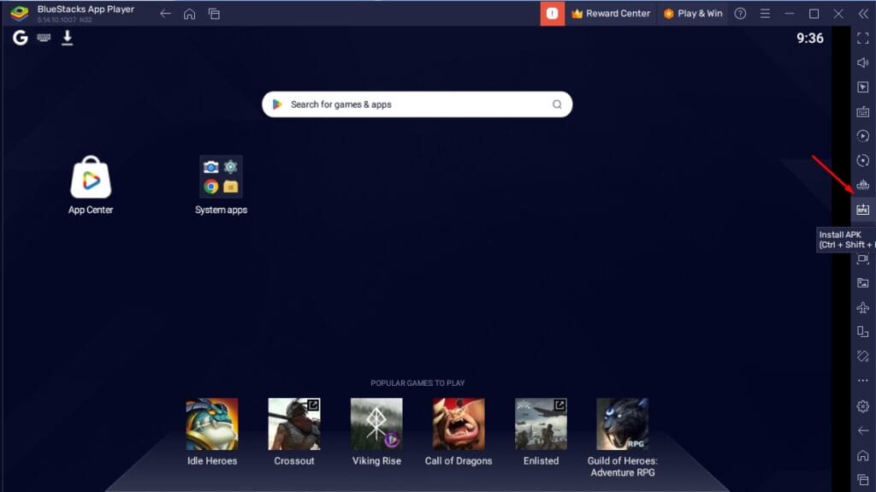Open the media folder sidebar icon
876x492 pixels.
click(x=862, y=283)
